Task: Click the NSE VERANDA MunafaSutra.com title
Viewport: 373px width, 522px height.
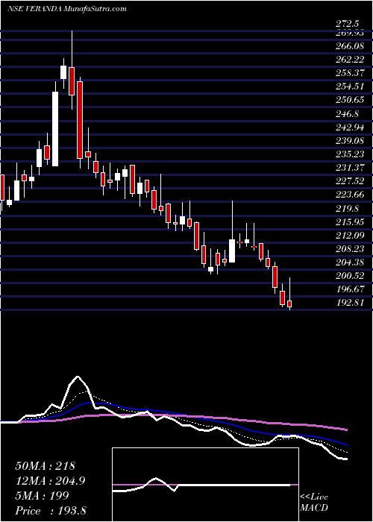Action: click(x=67, y=9)
